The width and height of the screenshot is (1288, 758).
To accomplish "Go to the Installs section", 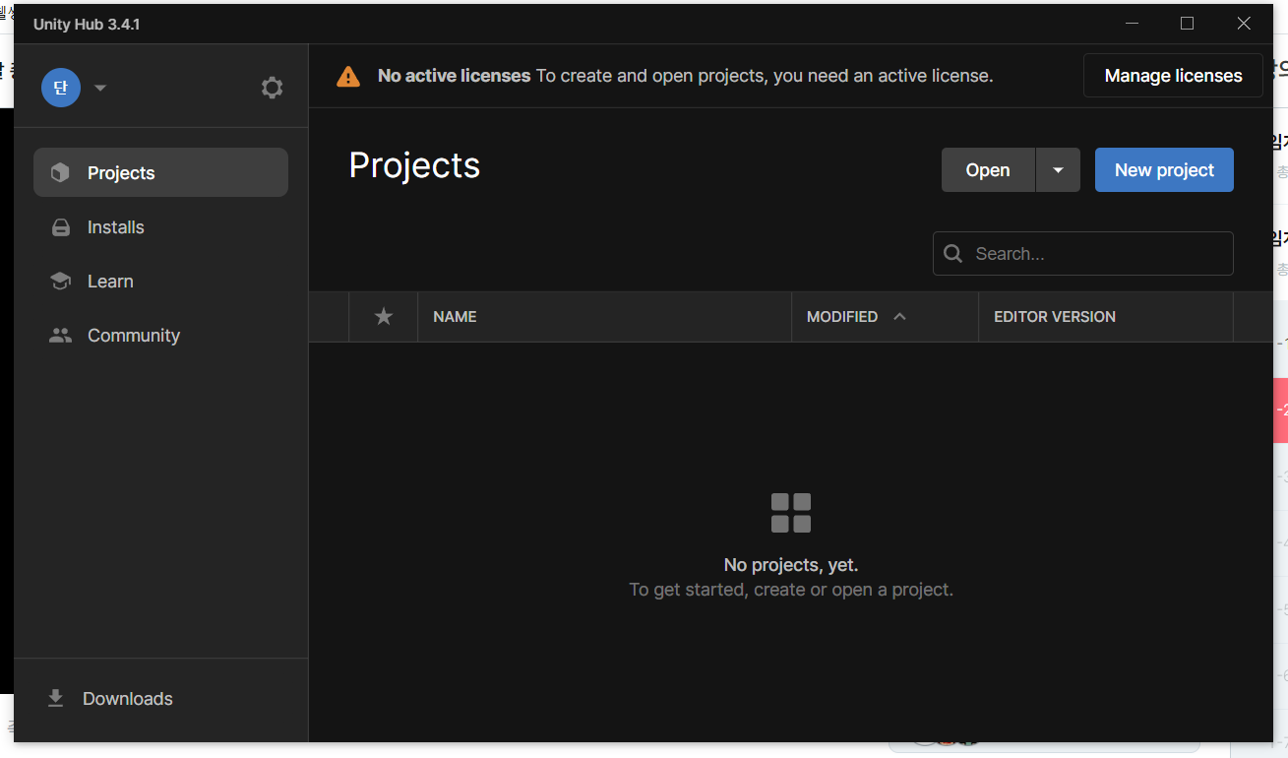I will click(x=160, y=227).
